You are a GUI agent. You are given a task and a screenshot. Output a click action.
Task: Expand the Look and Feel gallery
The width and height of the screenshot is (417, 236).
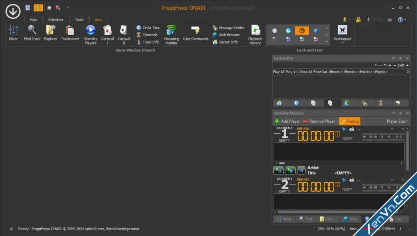coord(327,42)
